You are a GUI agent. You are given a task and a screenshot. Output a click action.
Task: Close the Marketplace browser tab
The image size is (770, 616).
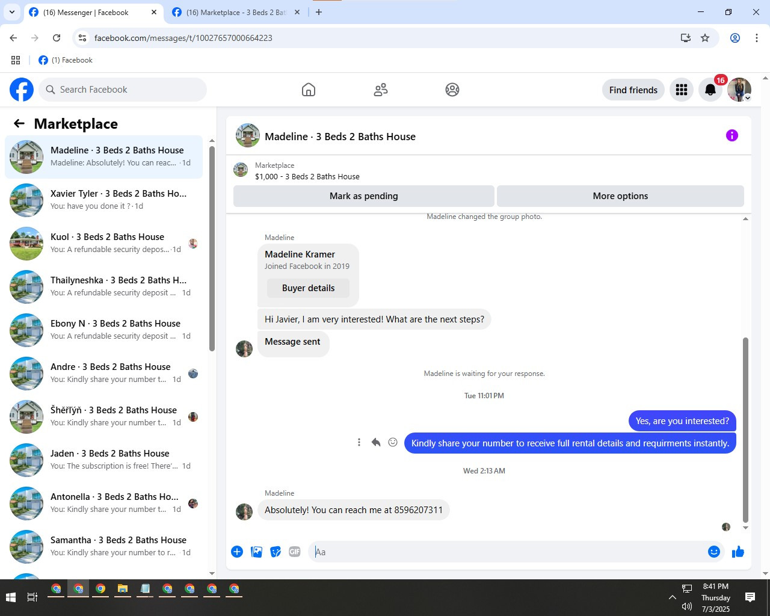pyautogui.click(x=297, y=12)
